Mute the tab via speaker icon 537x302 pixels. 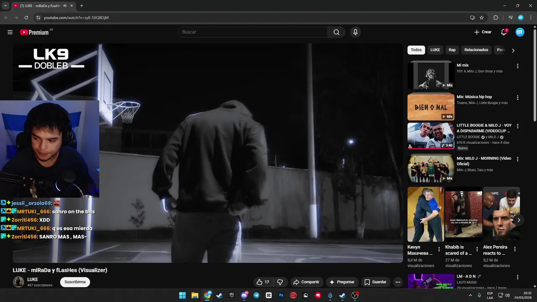[x=65, y=5]
